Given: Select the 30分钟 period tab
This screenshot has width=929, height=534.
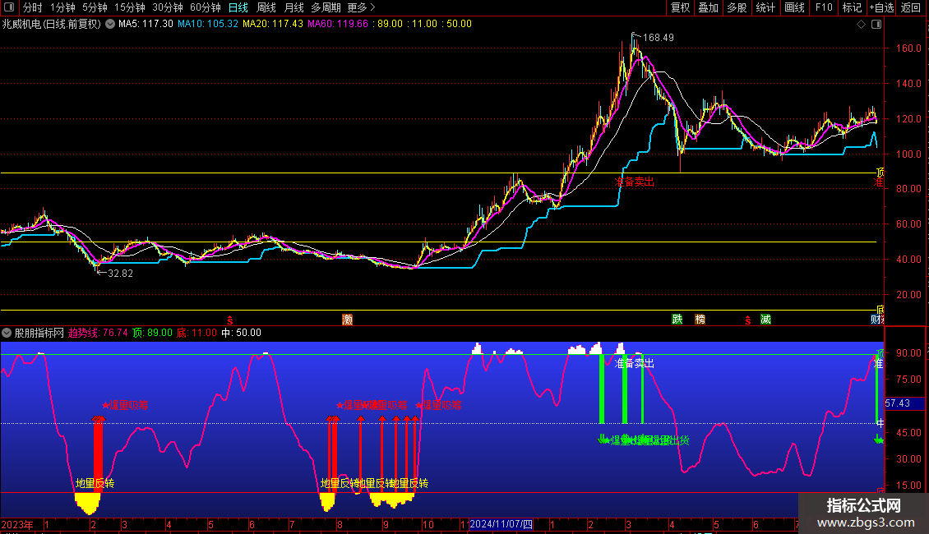Looking at the screenshot, I should (x=168, y=7).
